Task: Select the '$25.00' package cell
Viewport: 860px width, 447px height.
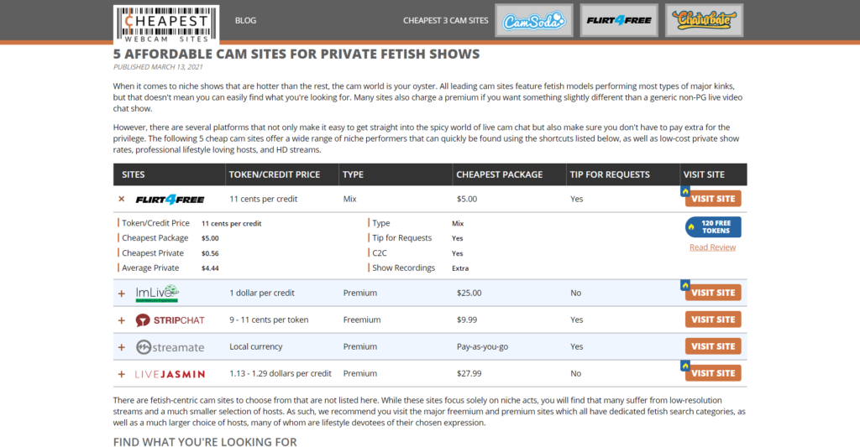Action: (x=469, y=293)
